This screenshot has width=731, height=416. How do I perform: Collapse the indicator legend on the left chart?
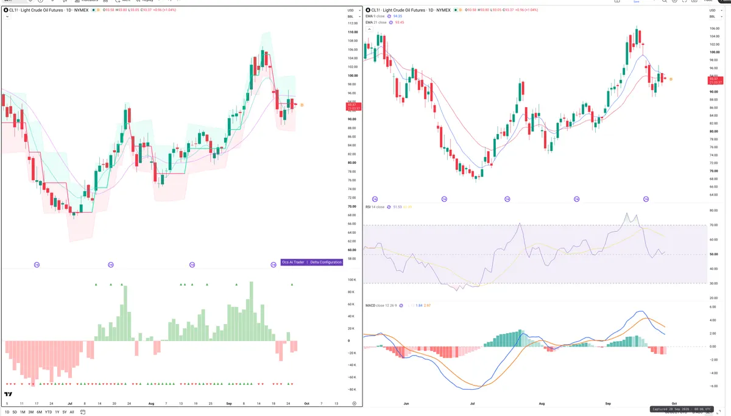(7, 16)
